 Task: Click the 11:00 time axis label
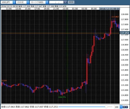tap(9, 9)
